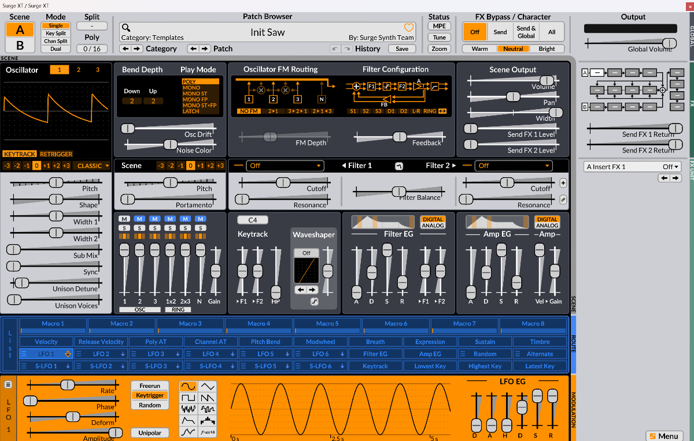Toggle the LFO Unipolar button

coord(150,432)
